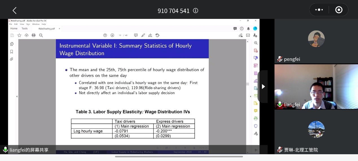Image resolution: width=358 pixels, height=161 pixels.
Task: Switch to the Tools tab
Action: tap(25, 28)
